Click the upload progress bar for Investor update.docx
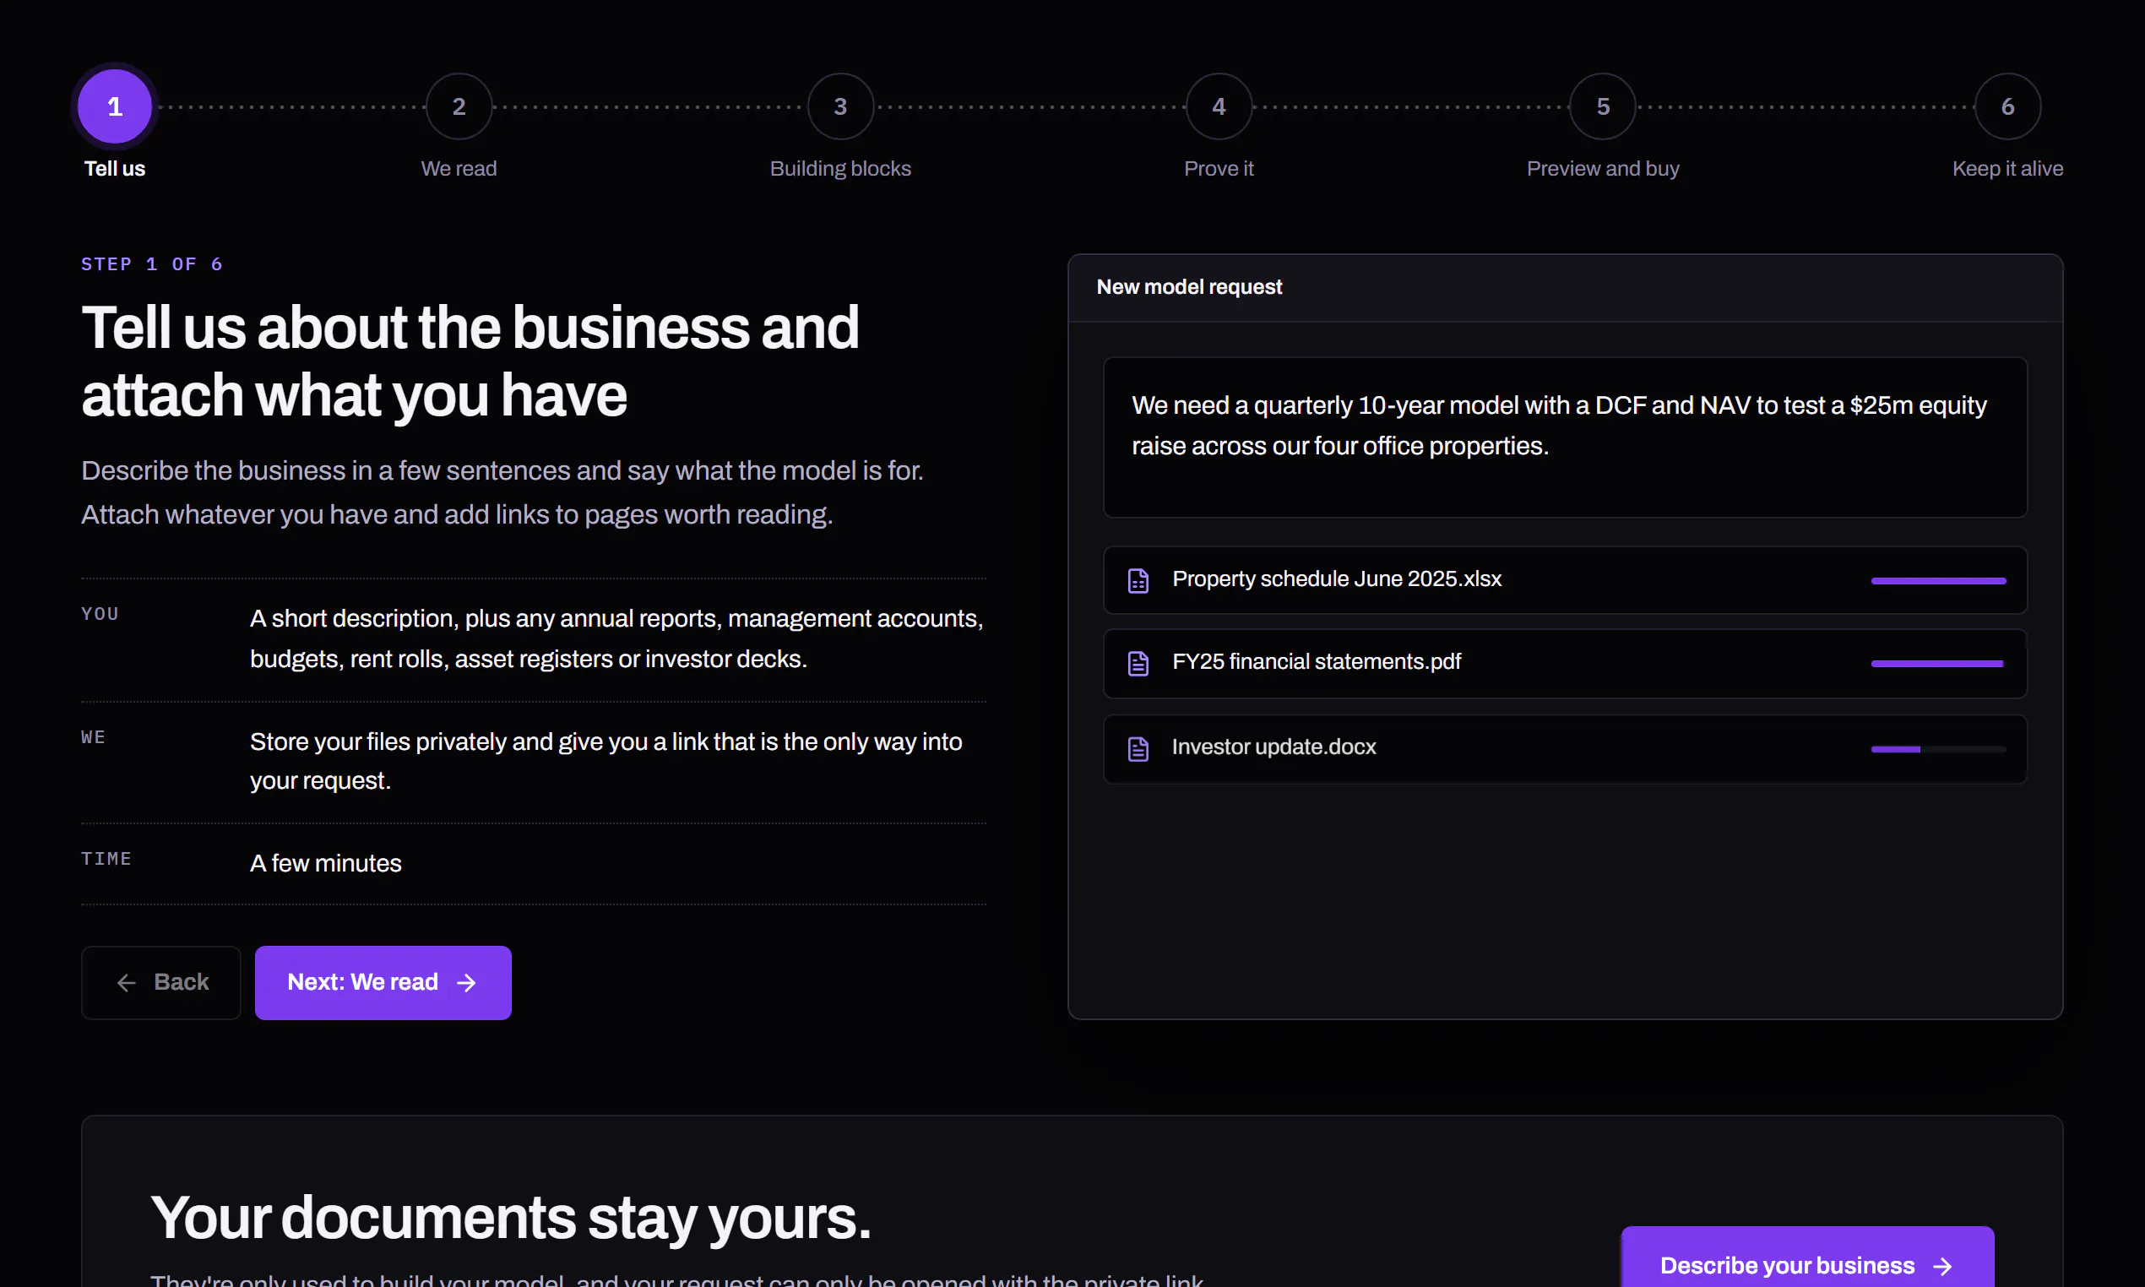 [1939, 749]
